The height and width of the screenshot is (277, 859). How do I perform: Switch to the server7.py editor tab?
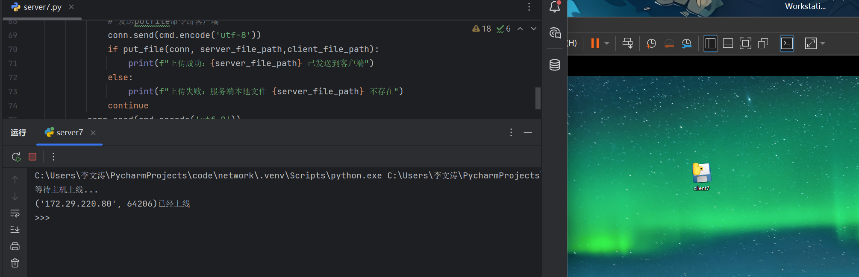click(x=42, y=7)
